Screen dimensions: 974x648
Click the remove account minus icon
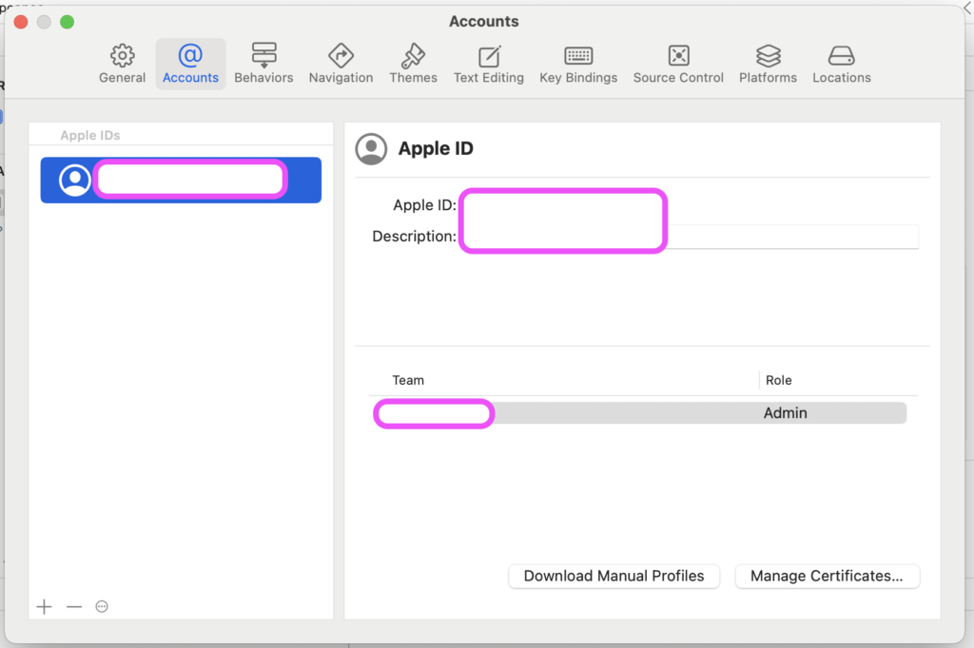74,606
